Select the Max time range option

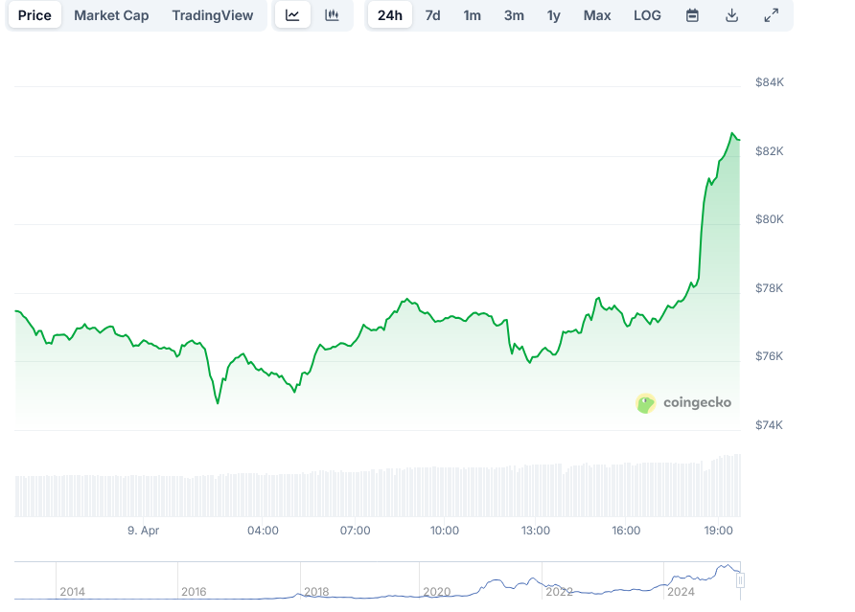point(596,15)
